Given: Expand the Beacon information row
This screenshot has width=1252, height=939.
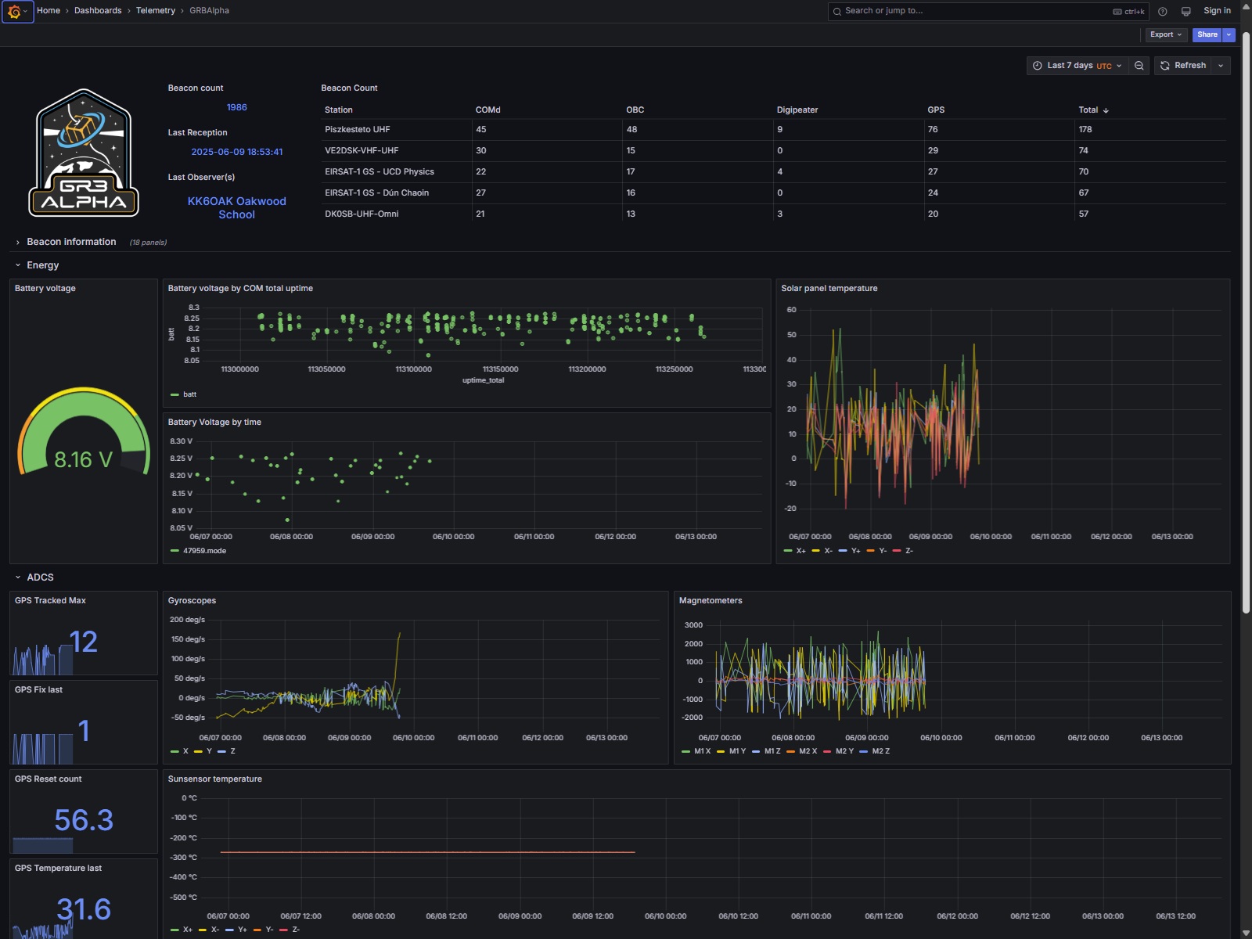Looking at the screenshot, I should tap(71, 242).
